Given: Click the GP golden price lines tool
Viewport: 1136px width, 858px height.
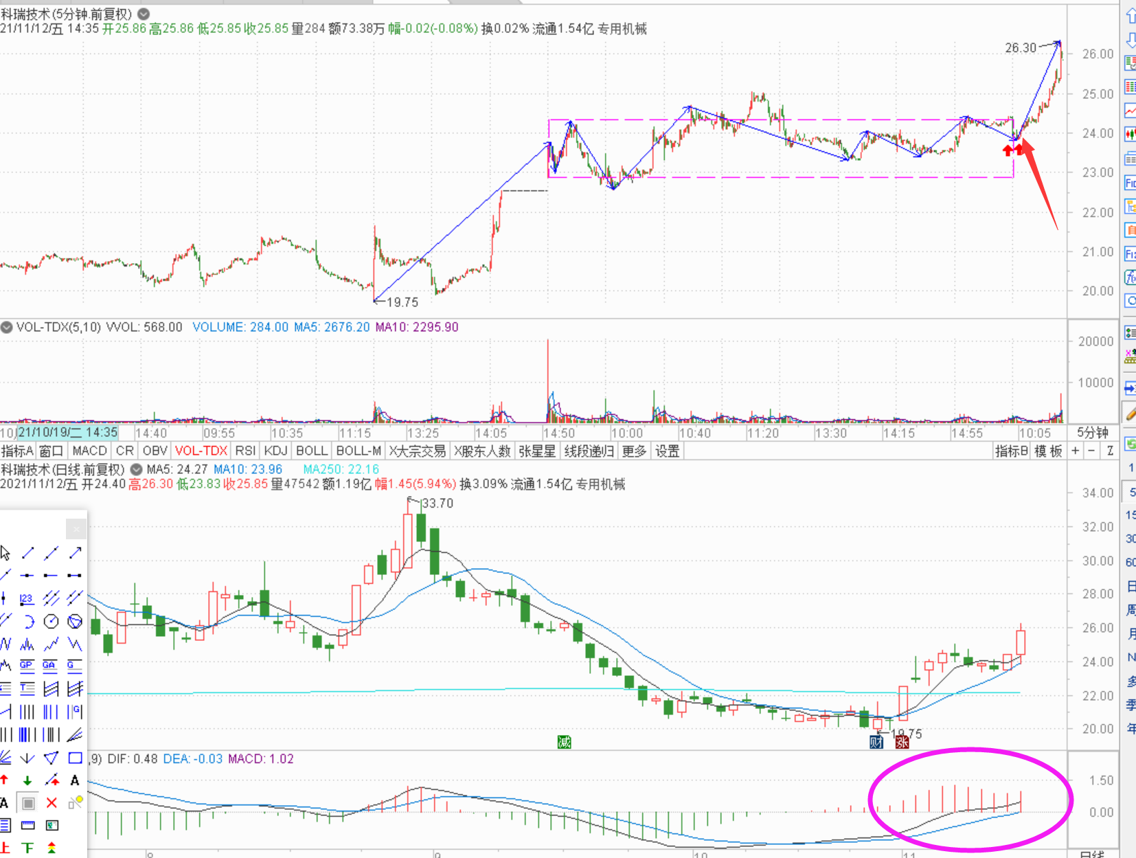Looking at the screenshot, I should tap(27, 665).
